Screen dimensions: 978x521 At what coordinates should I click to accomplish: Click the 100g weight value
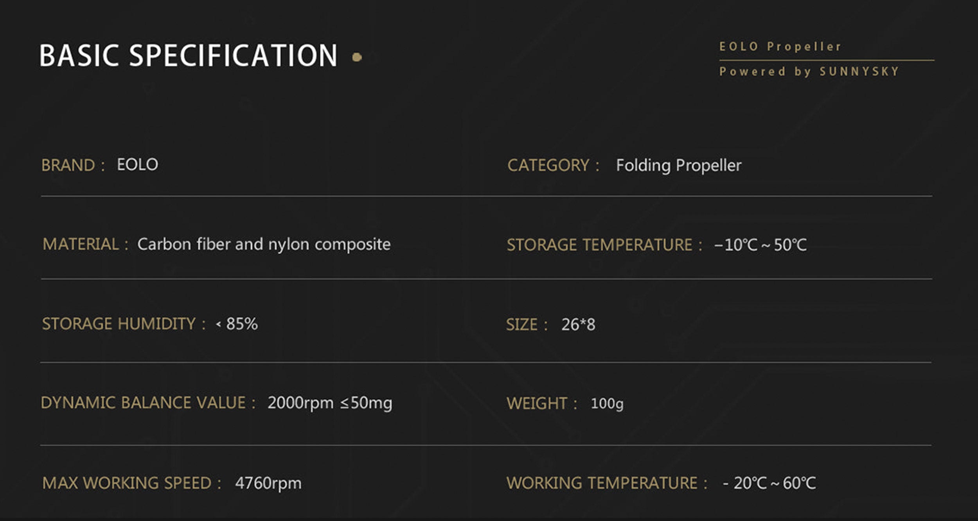(607, 404)
